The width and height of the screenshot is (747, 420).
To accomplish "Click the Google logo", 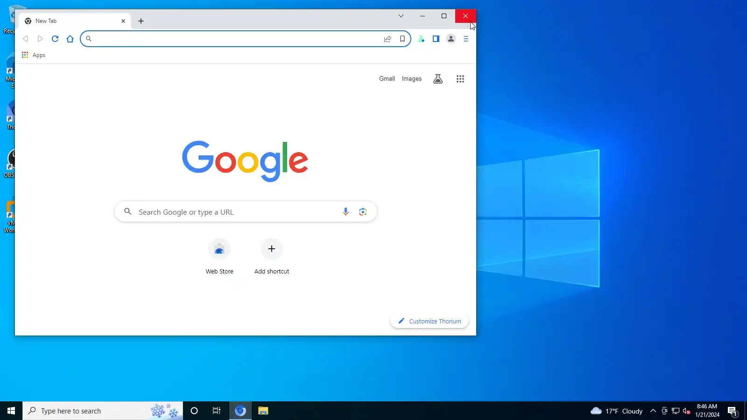I will point(245,161).
